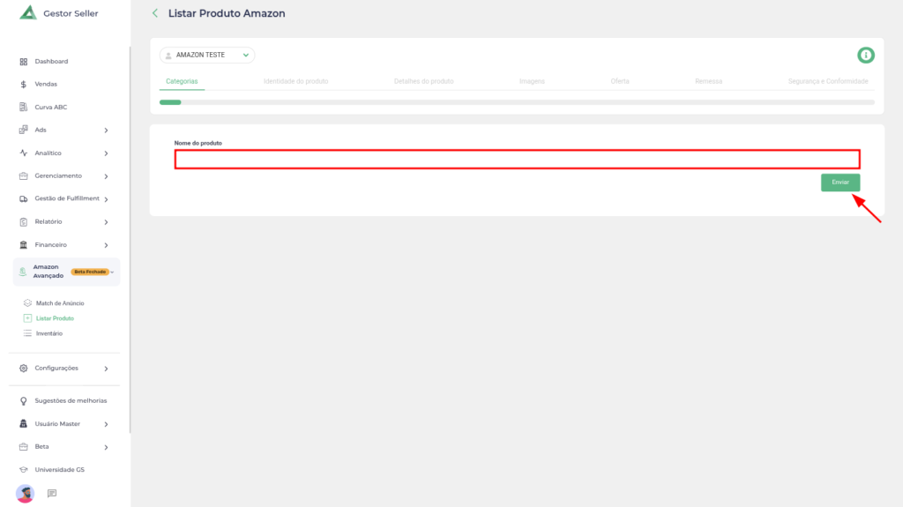The image size is (903, 507).
Task: Go back using the left arrow icon
Action: point(155,13)
